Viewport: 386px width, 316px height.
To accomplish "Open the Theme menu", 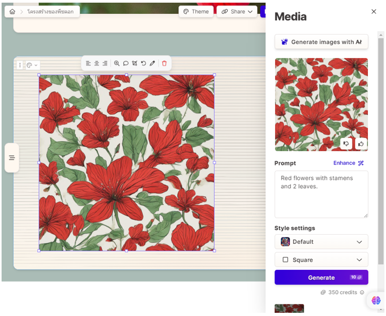I will click(x=194, y=12).
